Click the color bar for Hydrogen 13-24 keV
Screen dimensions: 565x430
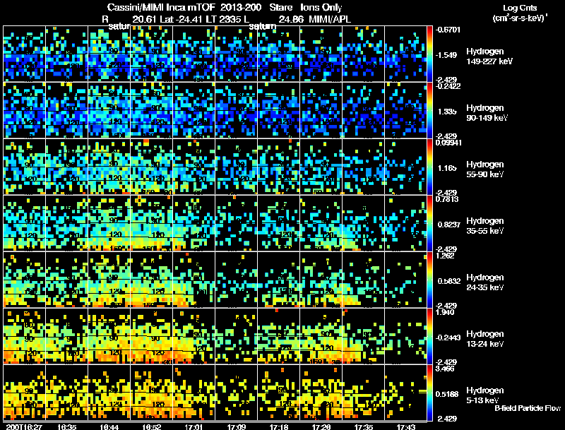tap(429, 336)
